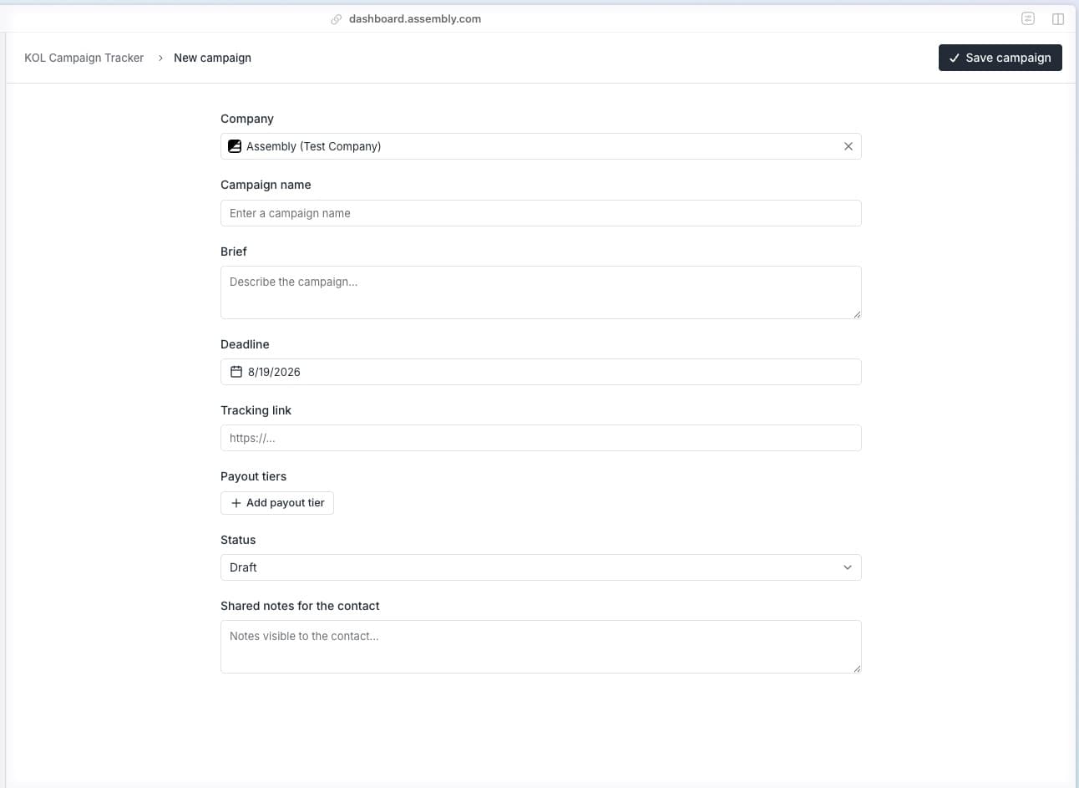Screen dimensions: 1079x788
Task: Click into the Brief text area
Action: 540,292
